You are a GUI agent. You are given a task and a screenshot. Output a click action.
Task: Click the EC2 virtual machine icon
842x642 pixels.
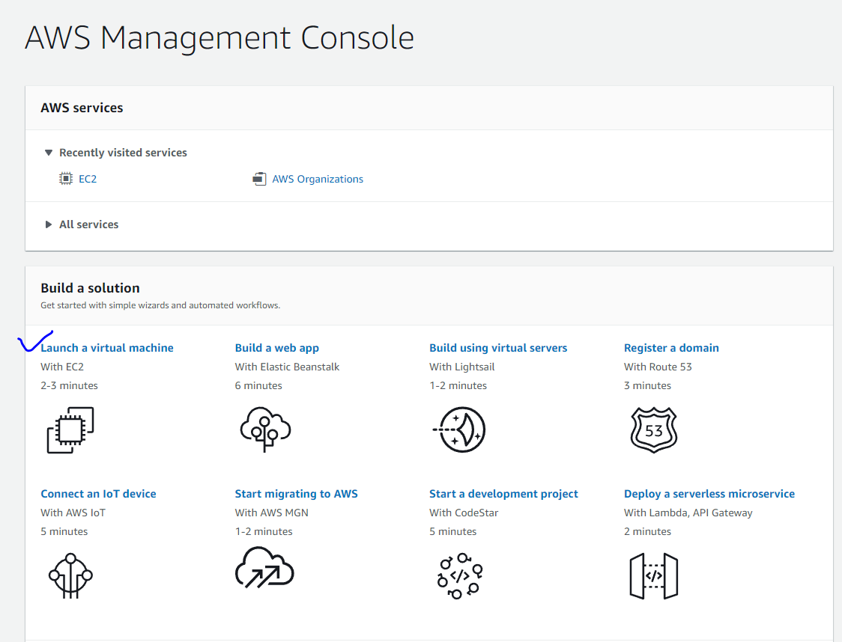click(70, 430)
